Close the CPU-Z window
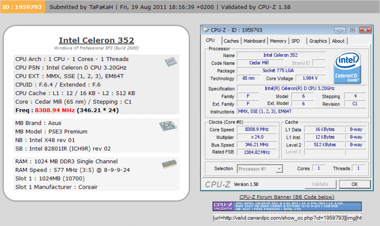The height and width of the screenshot is (226, 380). pos(365,30)
